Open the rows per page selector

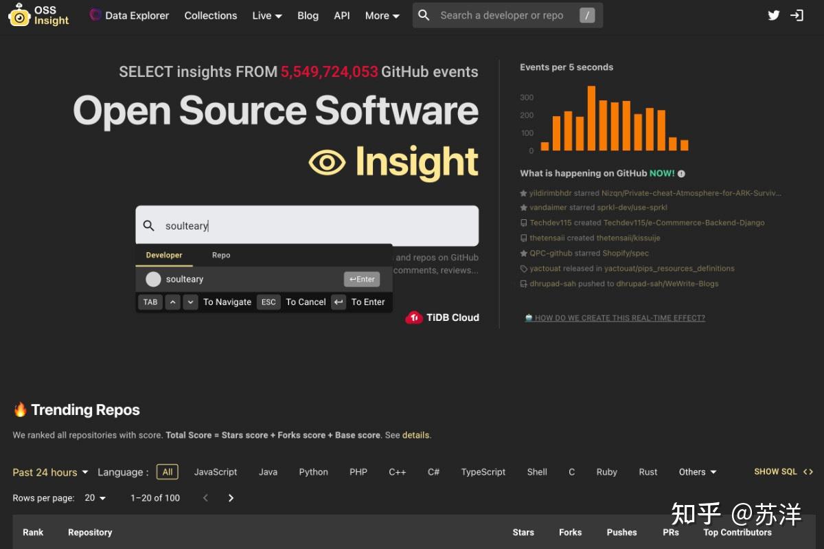click(x=95, y=497)
